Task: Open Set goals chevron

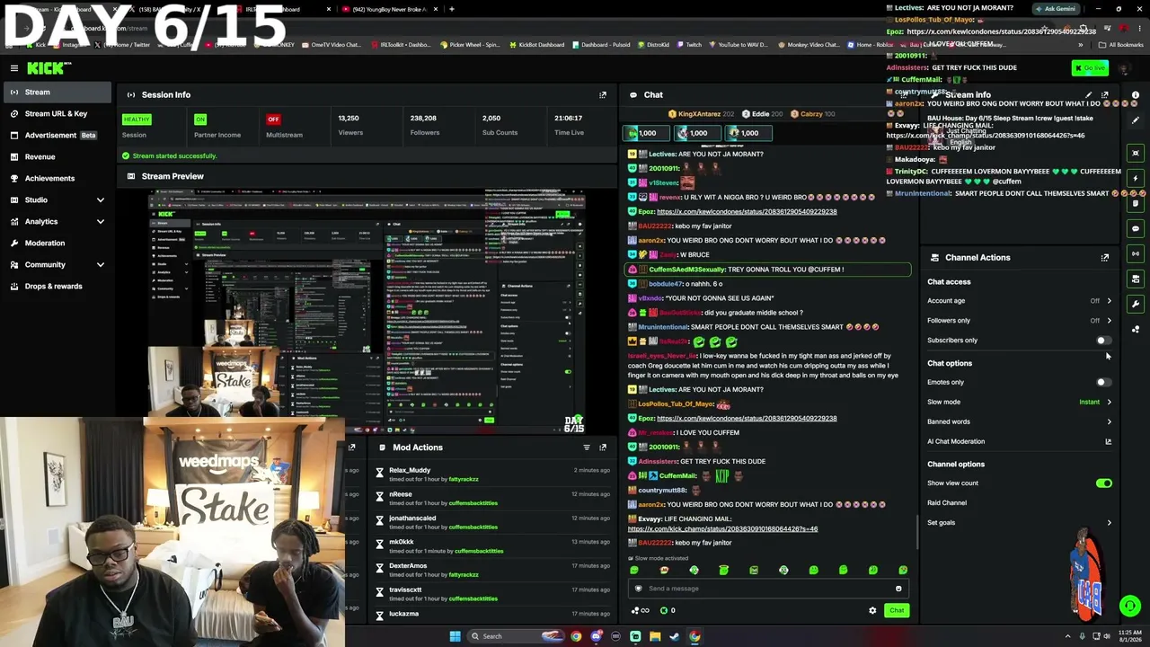Action: (x=1109, y=522)
